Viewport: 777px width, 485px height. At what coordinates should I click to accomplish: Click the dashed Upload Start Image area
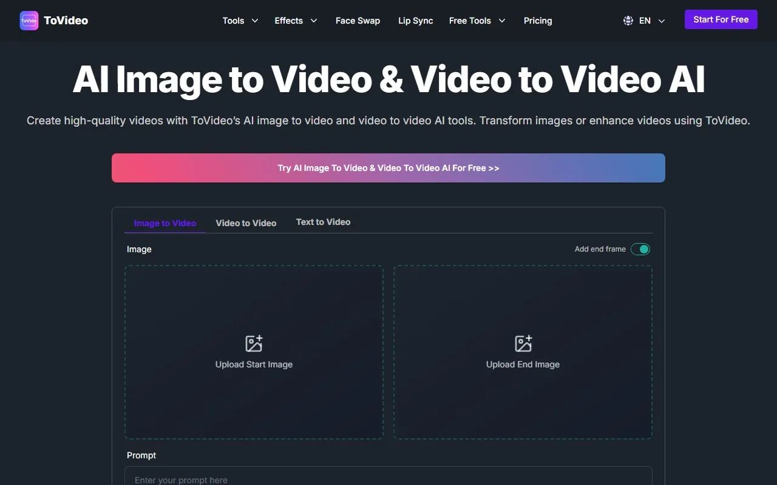(x=254, y=352)
